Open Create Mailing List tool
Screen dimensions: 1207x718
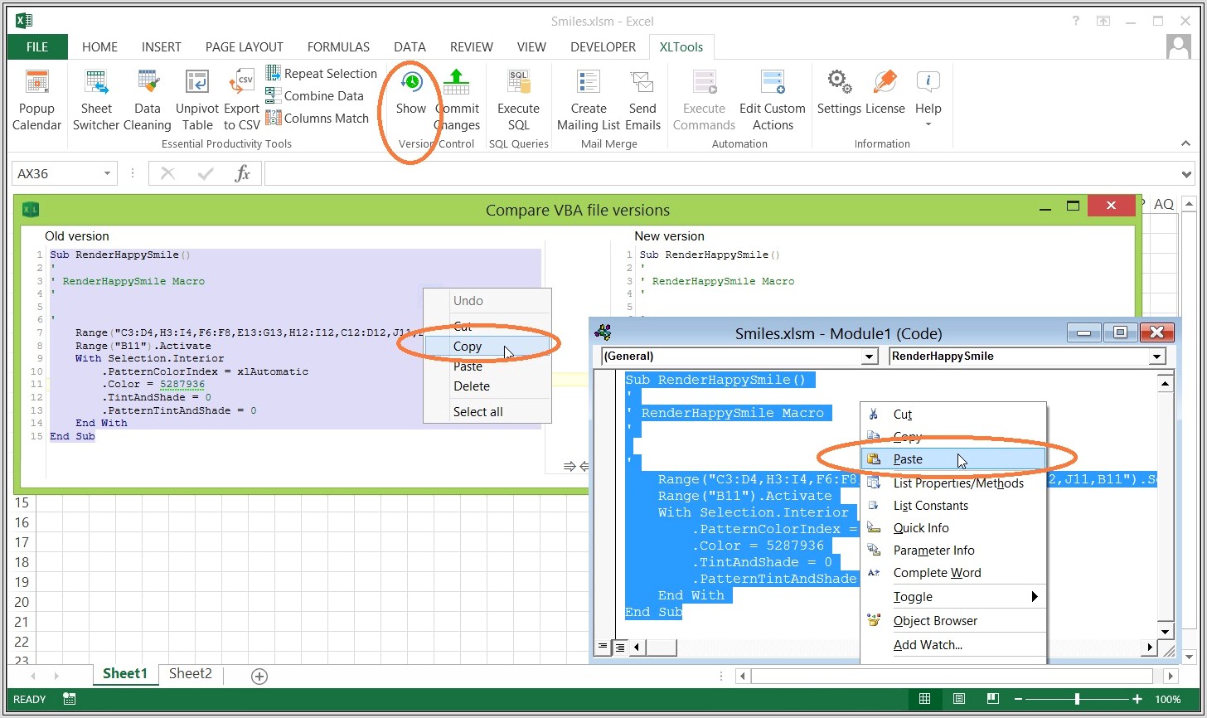point(589,100)
